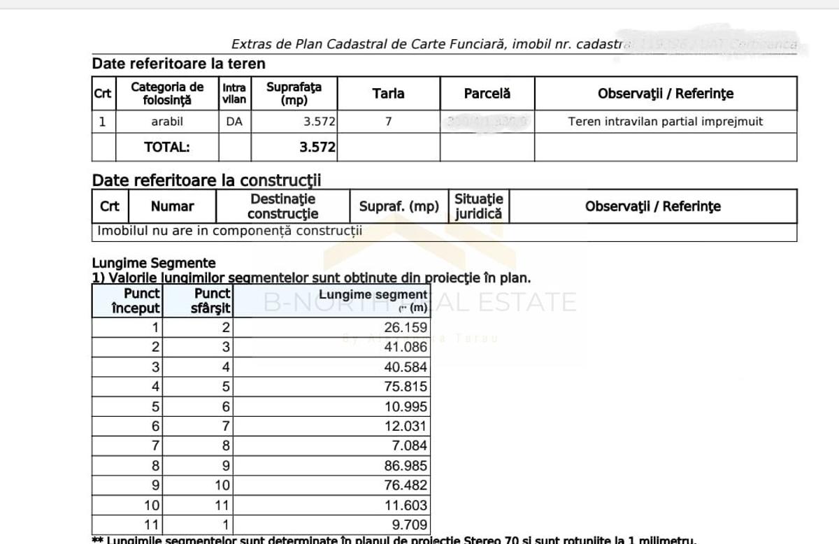Select the segment length 26.159 cell

coord(405,327)
